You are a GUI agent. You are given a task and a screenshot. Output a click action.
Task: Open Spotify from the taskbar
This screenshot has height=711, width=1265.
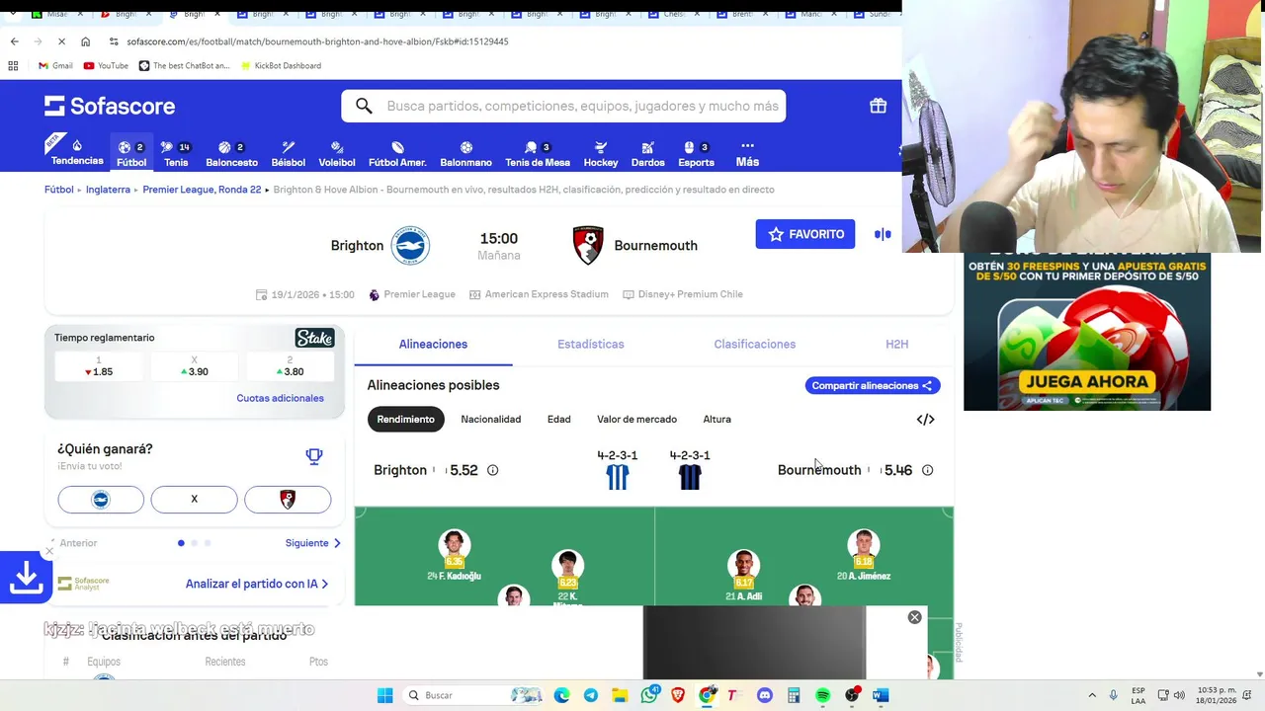point(822,695)
